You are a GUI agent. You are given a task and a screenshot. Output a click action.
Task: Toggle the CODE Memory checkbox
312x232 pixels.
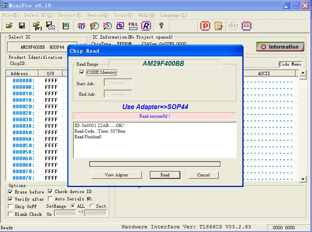[82, 72]
